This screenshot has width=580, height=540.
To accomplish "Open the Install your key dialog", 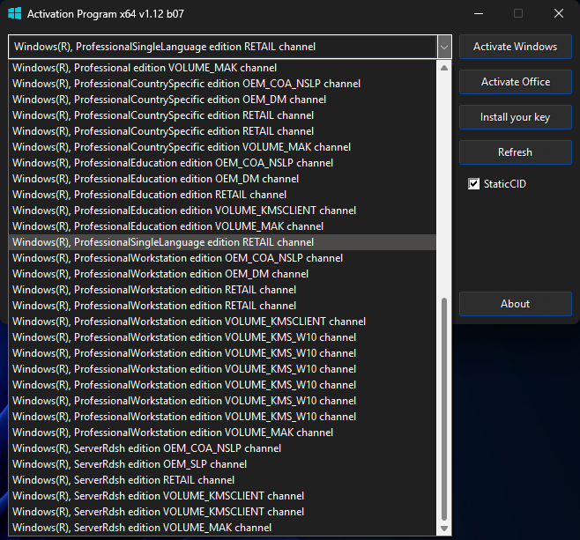I will [x=516, y=117].
